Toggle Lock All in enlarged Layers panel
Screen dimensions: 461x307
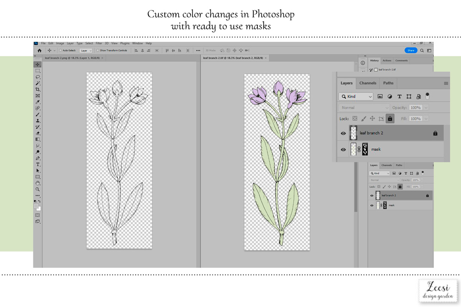pos(390,119)
